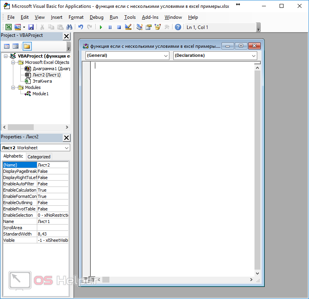Select Module1 in the project tree
This screenshot has height=299, width=309.
point(36,94)
